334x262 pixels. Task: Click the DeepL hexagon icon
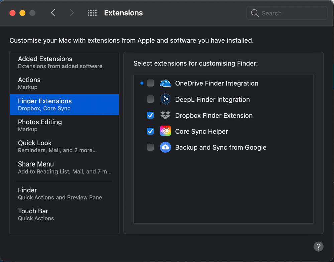[165, 99]
